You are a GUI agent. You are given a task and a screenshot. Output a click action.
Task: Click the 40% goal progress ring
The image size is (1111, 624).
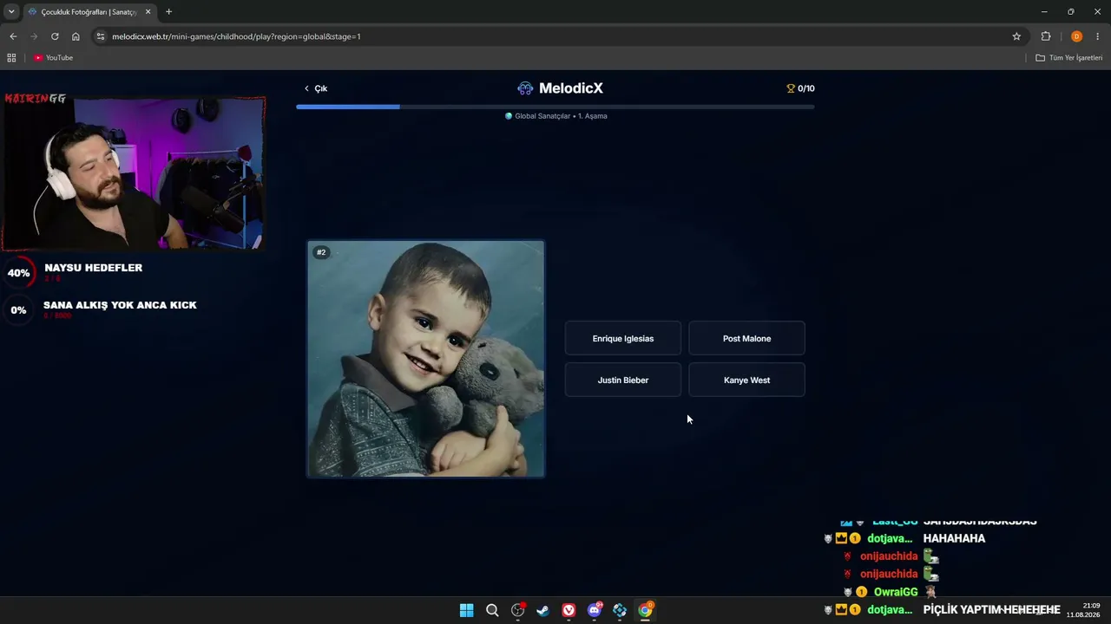point(19,273)
